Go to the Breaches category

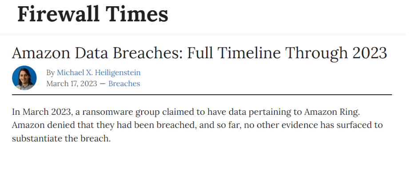click(x=124, y=84)
